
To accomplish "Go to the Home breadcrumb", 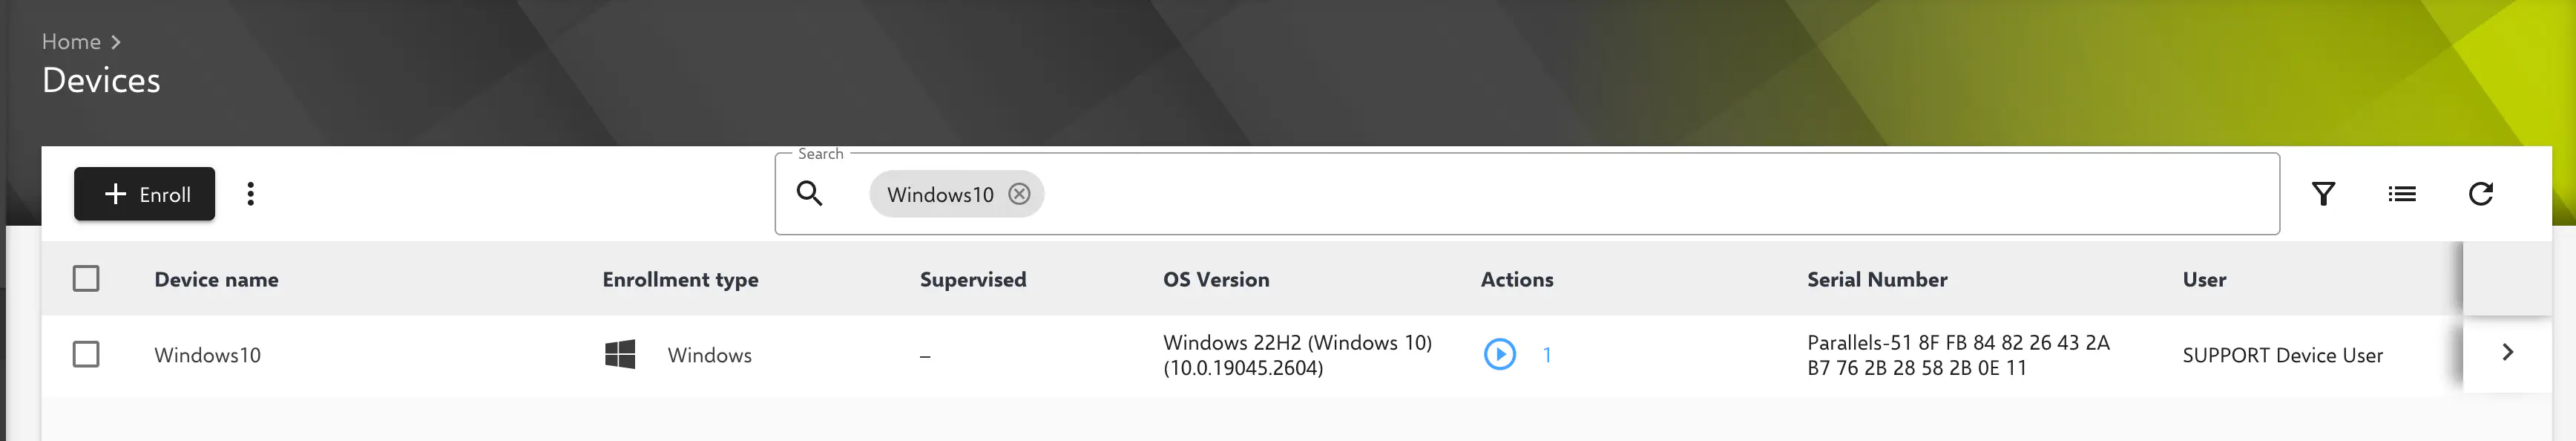I will [x=71, y=42].
